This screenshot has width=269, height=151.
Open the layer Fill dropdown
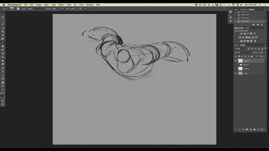(265, 56)
